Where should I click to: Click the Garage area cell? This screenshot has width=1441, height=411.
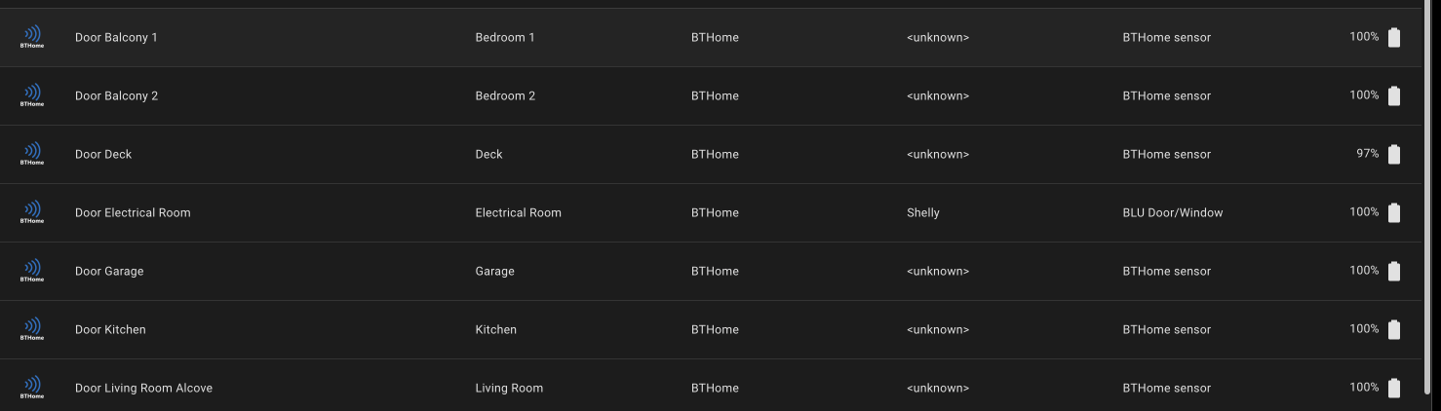(494, 272)
